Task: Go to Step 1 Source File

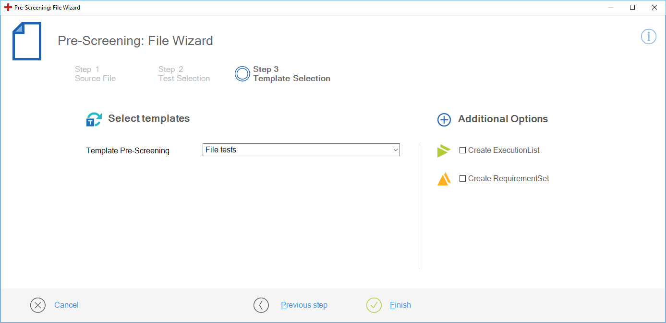Action: pos(95,74)
